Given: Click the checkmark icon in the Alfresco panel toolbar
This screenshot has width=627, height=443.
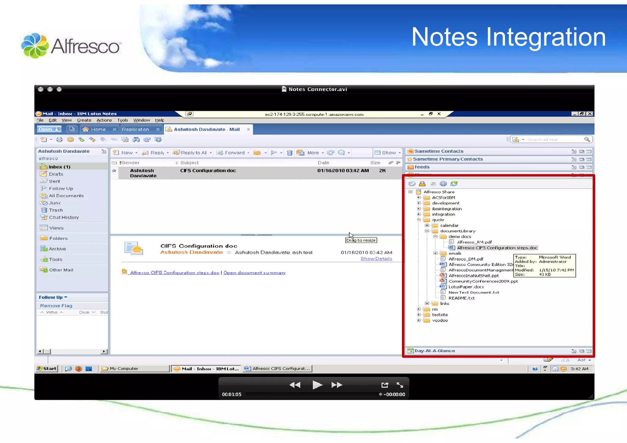Looking at the screenshot, I should (412, 184).
